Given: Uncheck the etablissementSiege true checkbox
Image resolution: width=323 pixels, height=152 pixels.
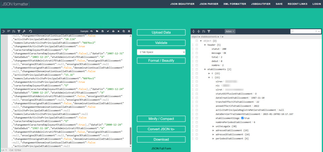Looking at the screenshot, I should (243, 118).
